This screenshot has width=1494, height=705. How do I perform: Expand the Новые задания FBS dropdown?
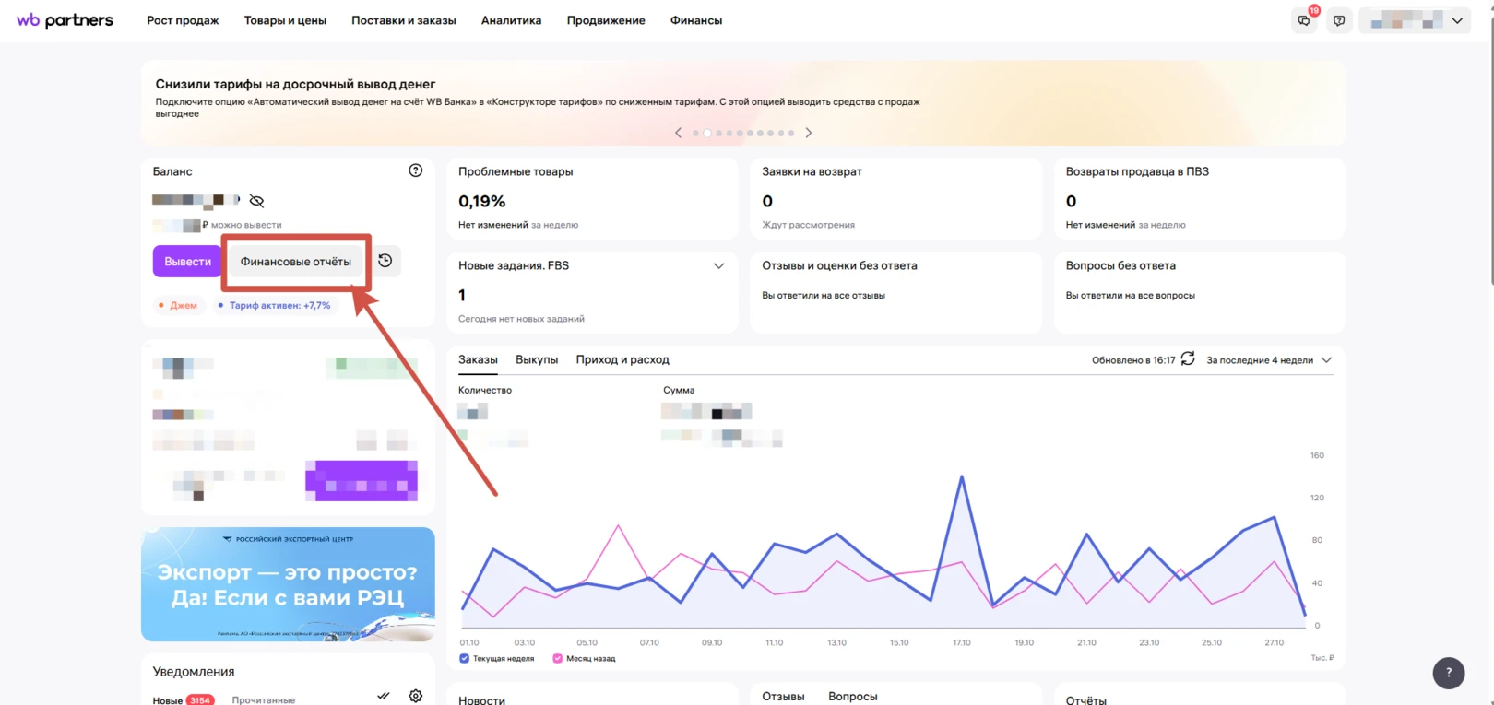pos(718,265)
